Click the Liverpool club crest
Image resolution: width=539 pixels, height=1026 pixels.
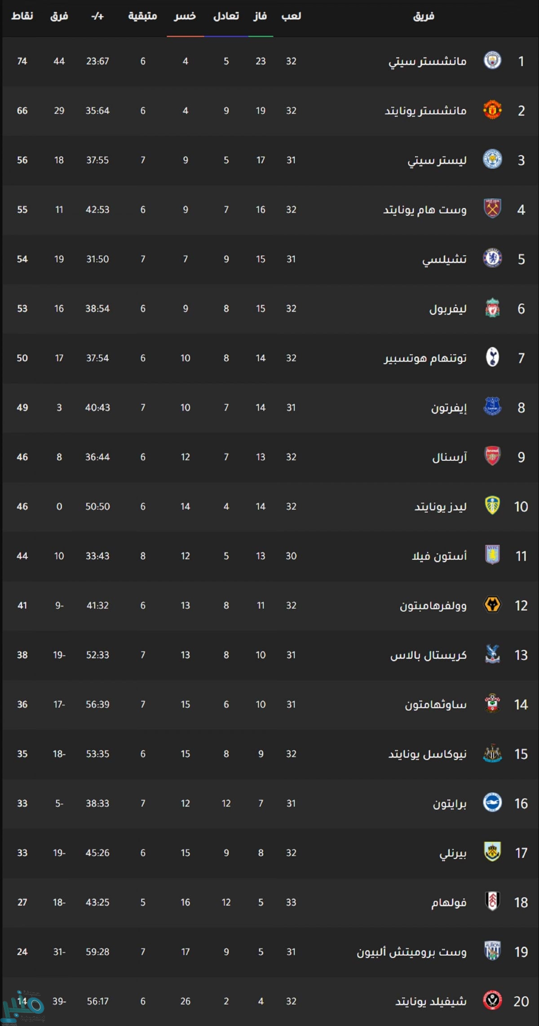click(x=492, y=308)
